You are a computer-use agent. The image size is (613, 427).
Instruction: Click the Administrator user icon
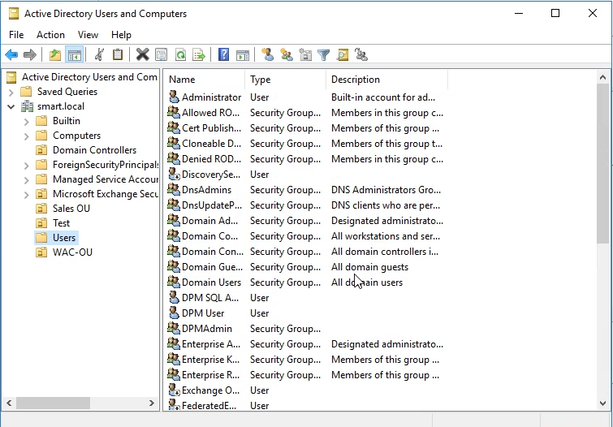click(174, 97)
